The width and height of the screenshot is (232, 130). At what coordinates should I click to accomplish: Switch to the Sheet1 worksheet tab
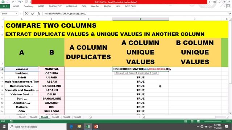22,117
